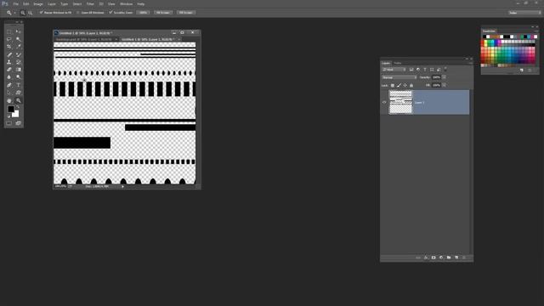Select the Dodge tool

19,77
